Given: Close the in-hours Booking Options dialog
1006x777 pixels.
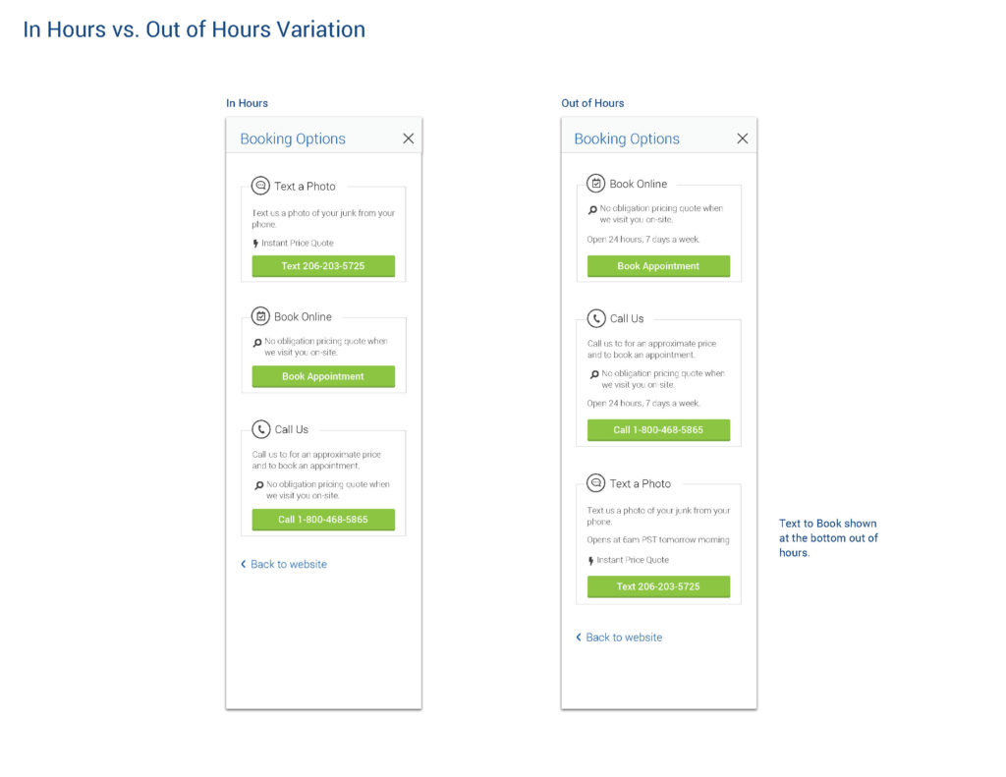Looking at the screenshot, I should [x=408, y=139].
